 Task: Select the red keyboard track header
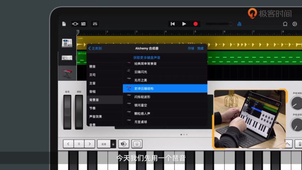click(67, 73)
